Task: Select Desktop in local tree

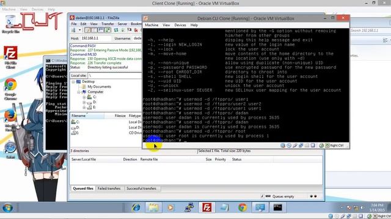Action: click(x=88, y=82)
